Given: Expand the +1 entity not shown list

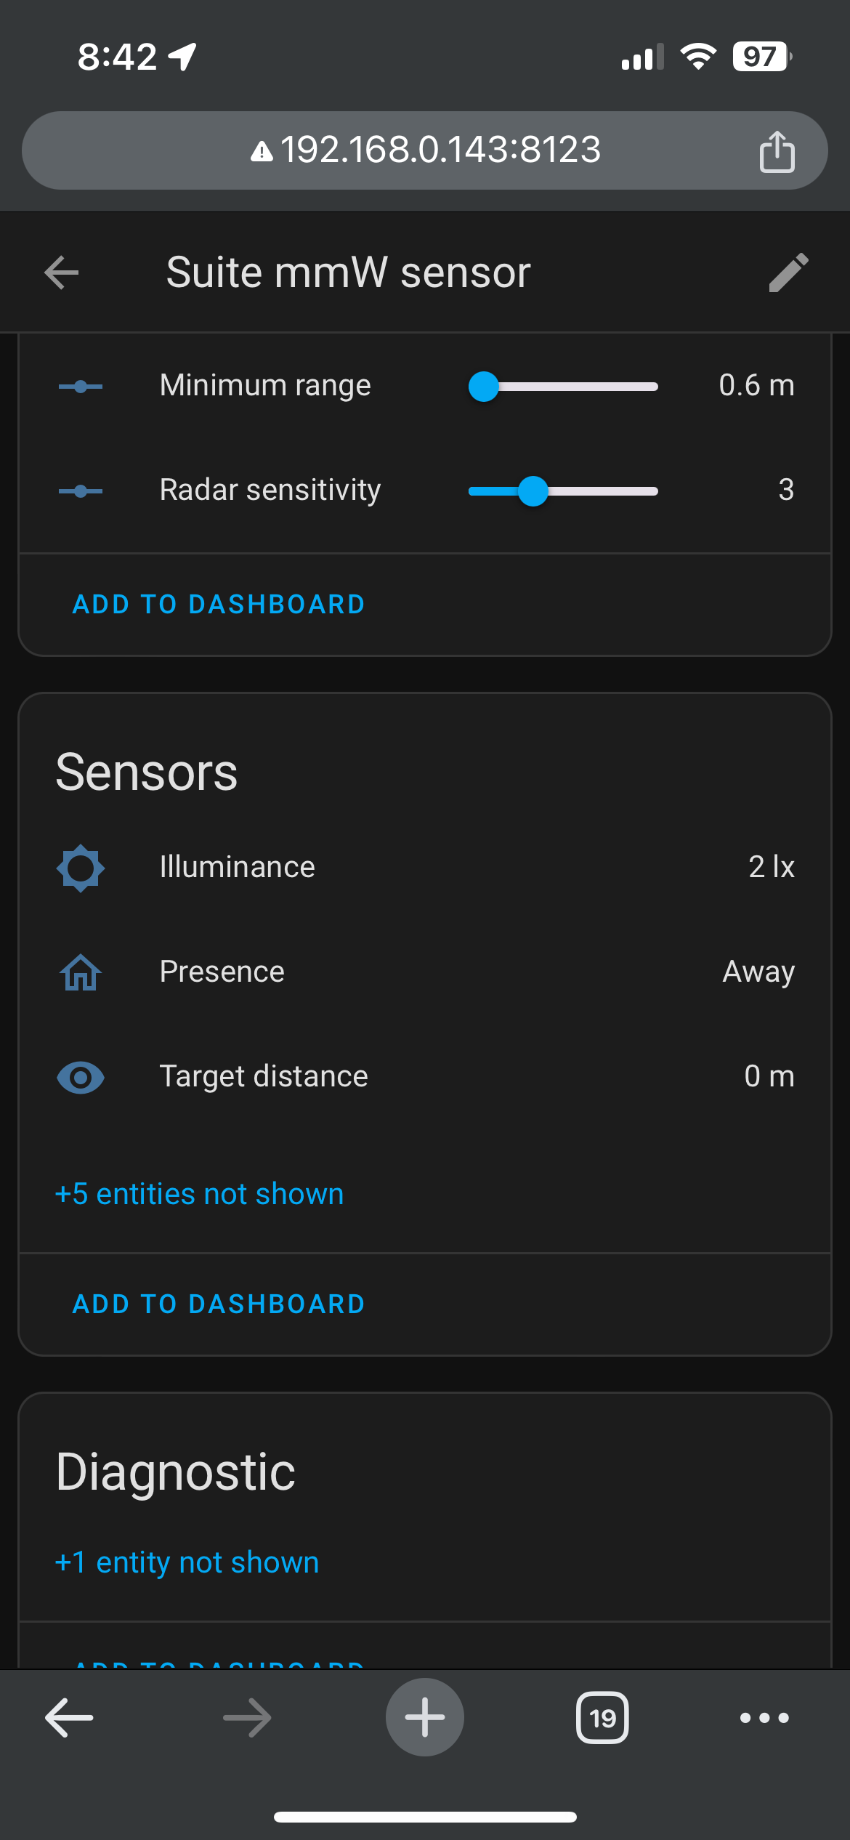Looking at the screenshot, I should click(187, 1562).
